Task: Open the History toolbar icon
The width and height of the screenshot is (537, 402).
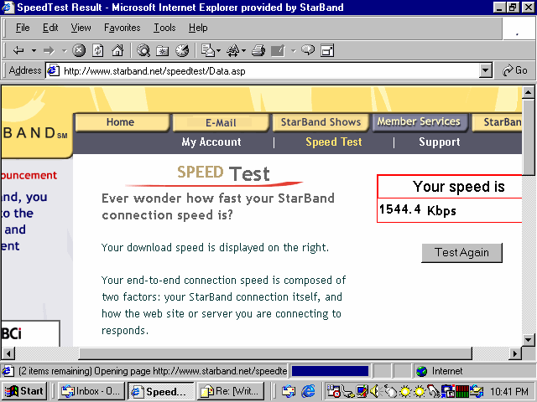Action: [x=183, y=50]
